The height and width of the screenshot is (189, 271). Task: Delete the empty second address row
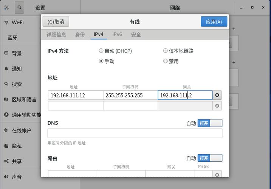[217, 106]
